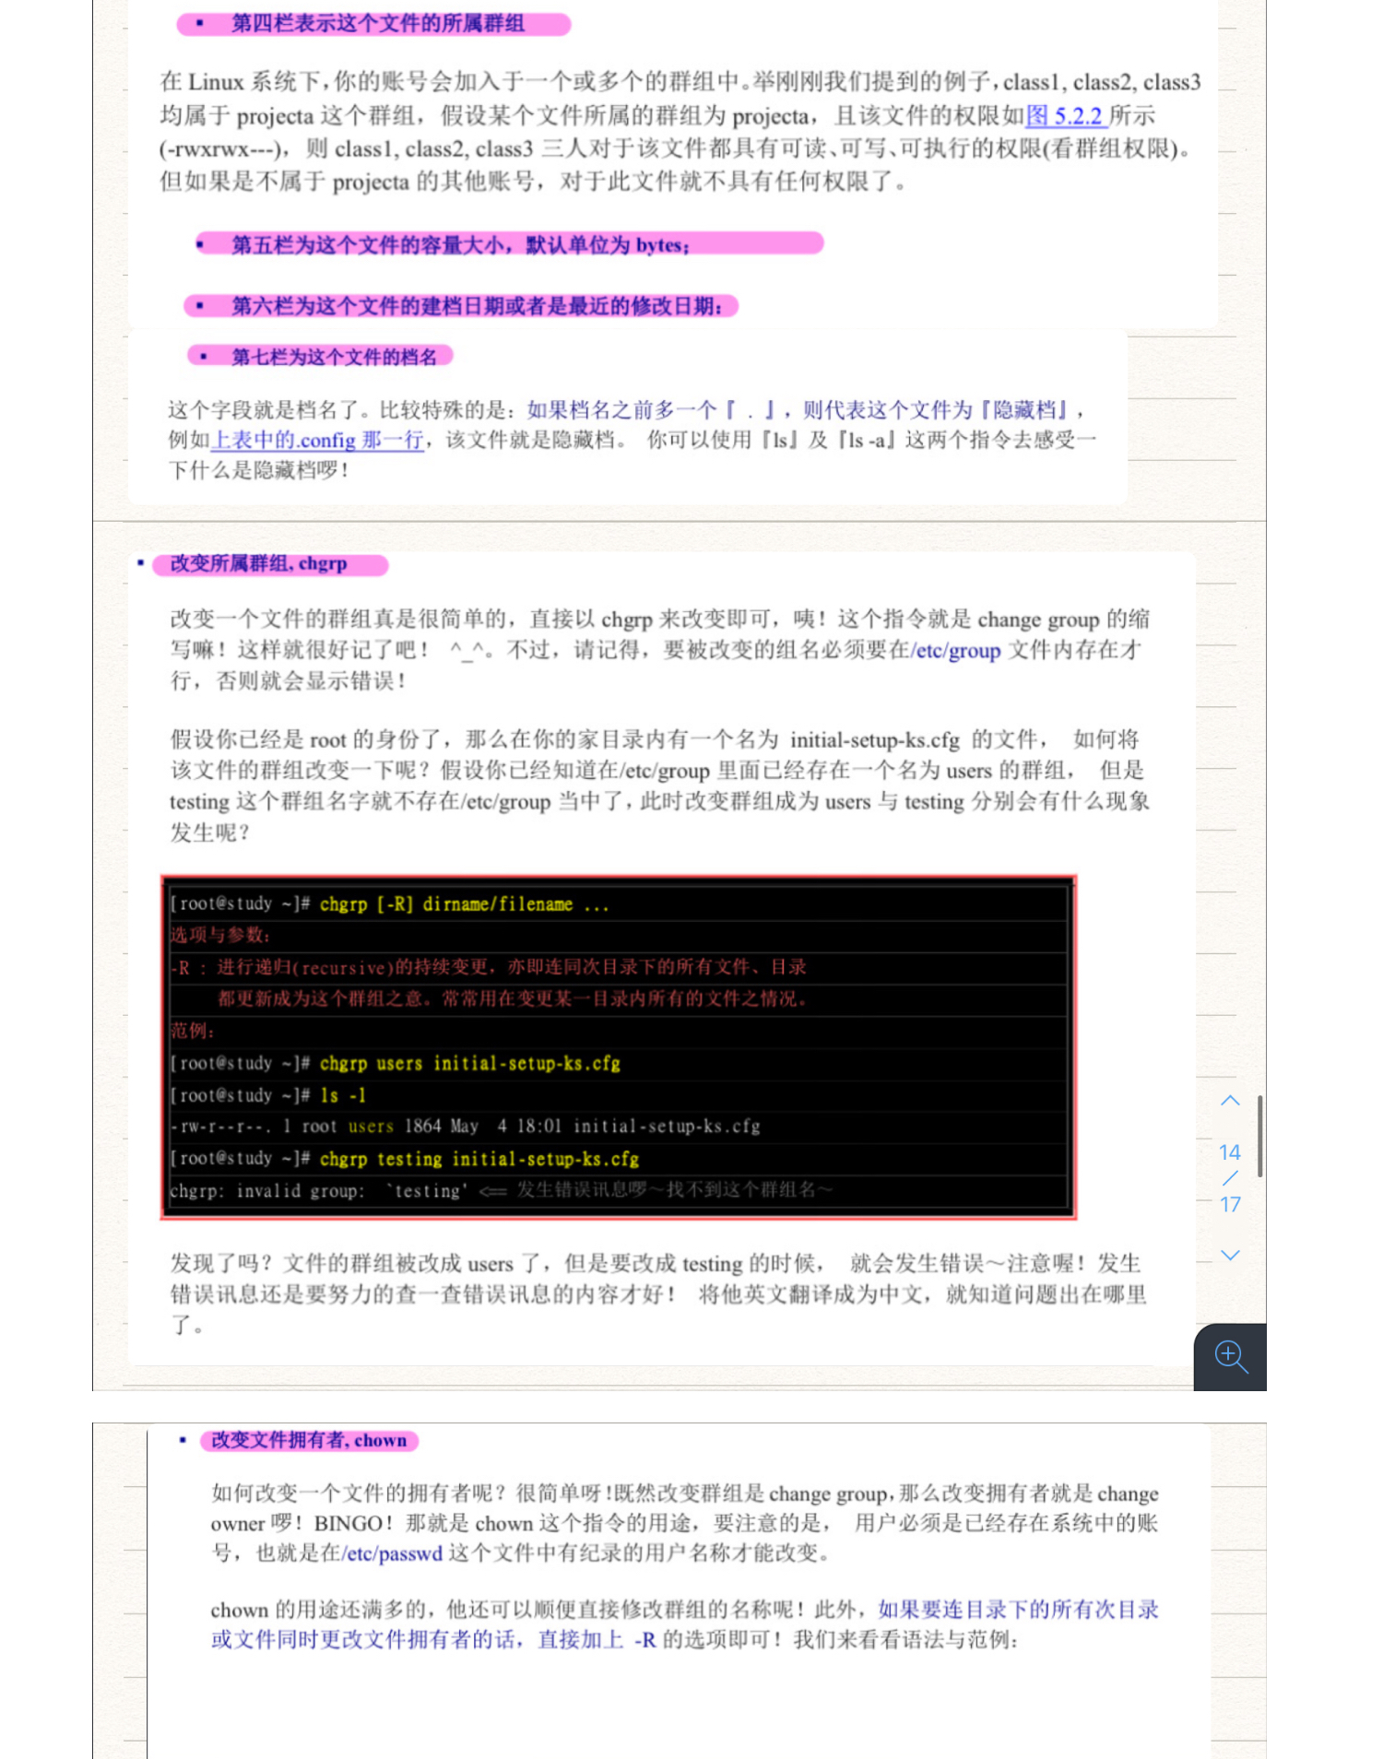
Task: Open the blue /etc/passwd link
Action: pyautogui.click(x=392, y=1553)
